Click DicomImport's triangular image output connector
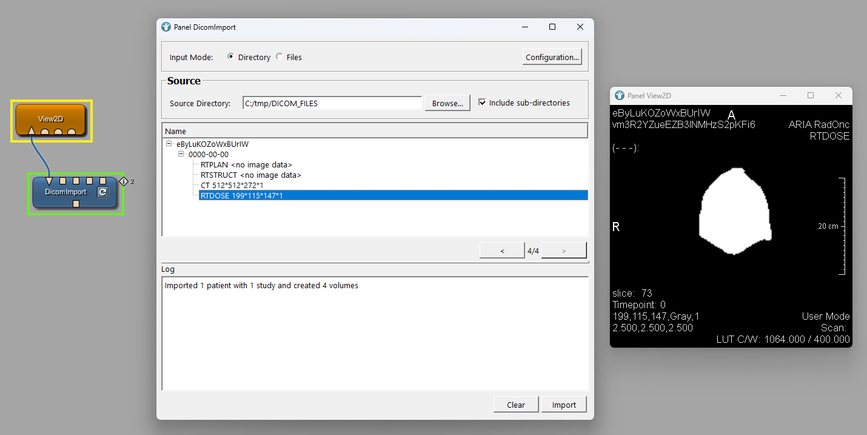Viewport: 867px width, 435px height. pyautogui.click(x=49, y=181)
